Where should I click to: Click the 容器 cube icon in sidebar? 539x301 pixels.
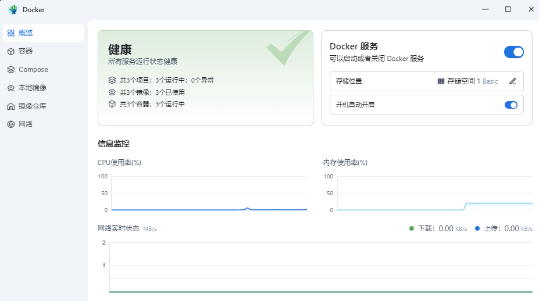coord(11,51)
